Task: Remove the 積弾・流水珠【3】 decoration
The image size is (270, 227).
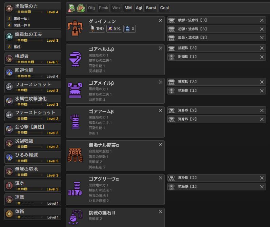Action: coord(262,20)
